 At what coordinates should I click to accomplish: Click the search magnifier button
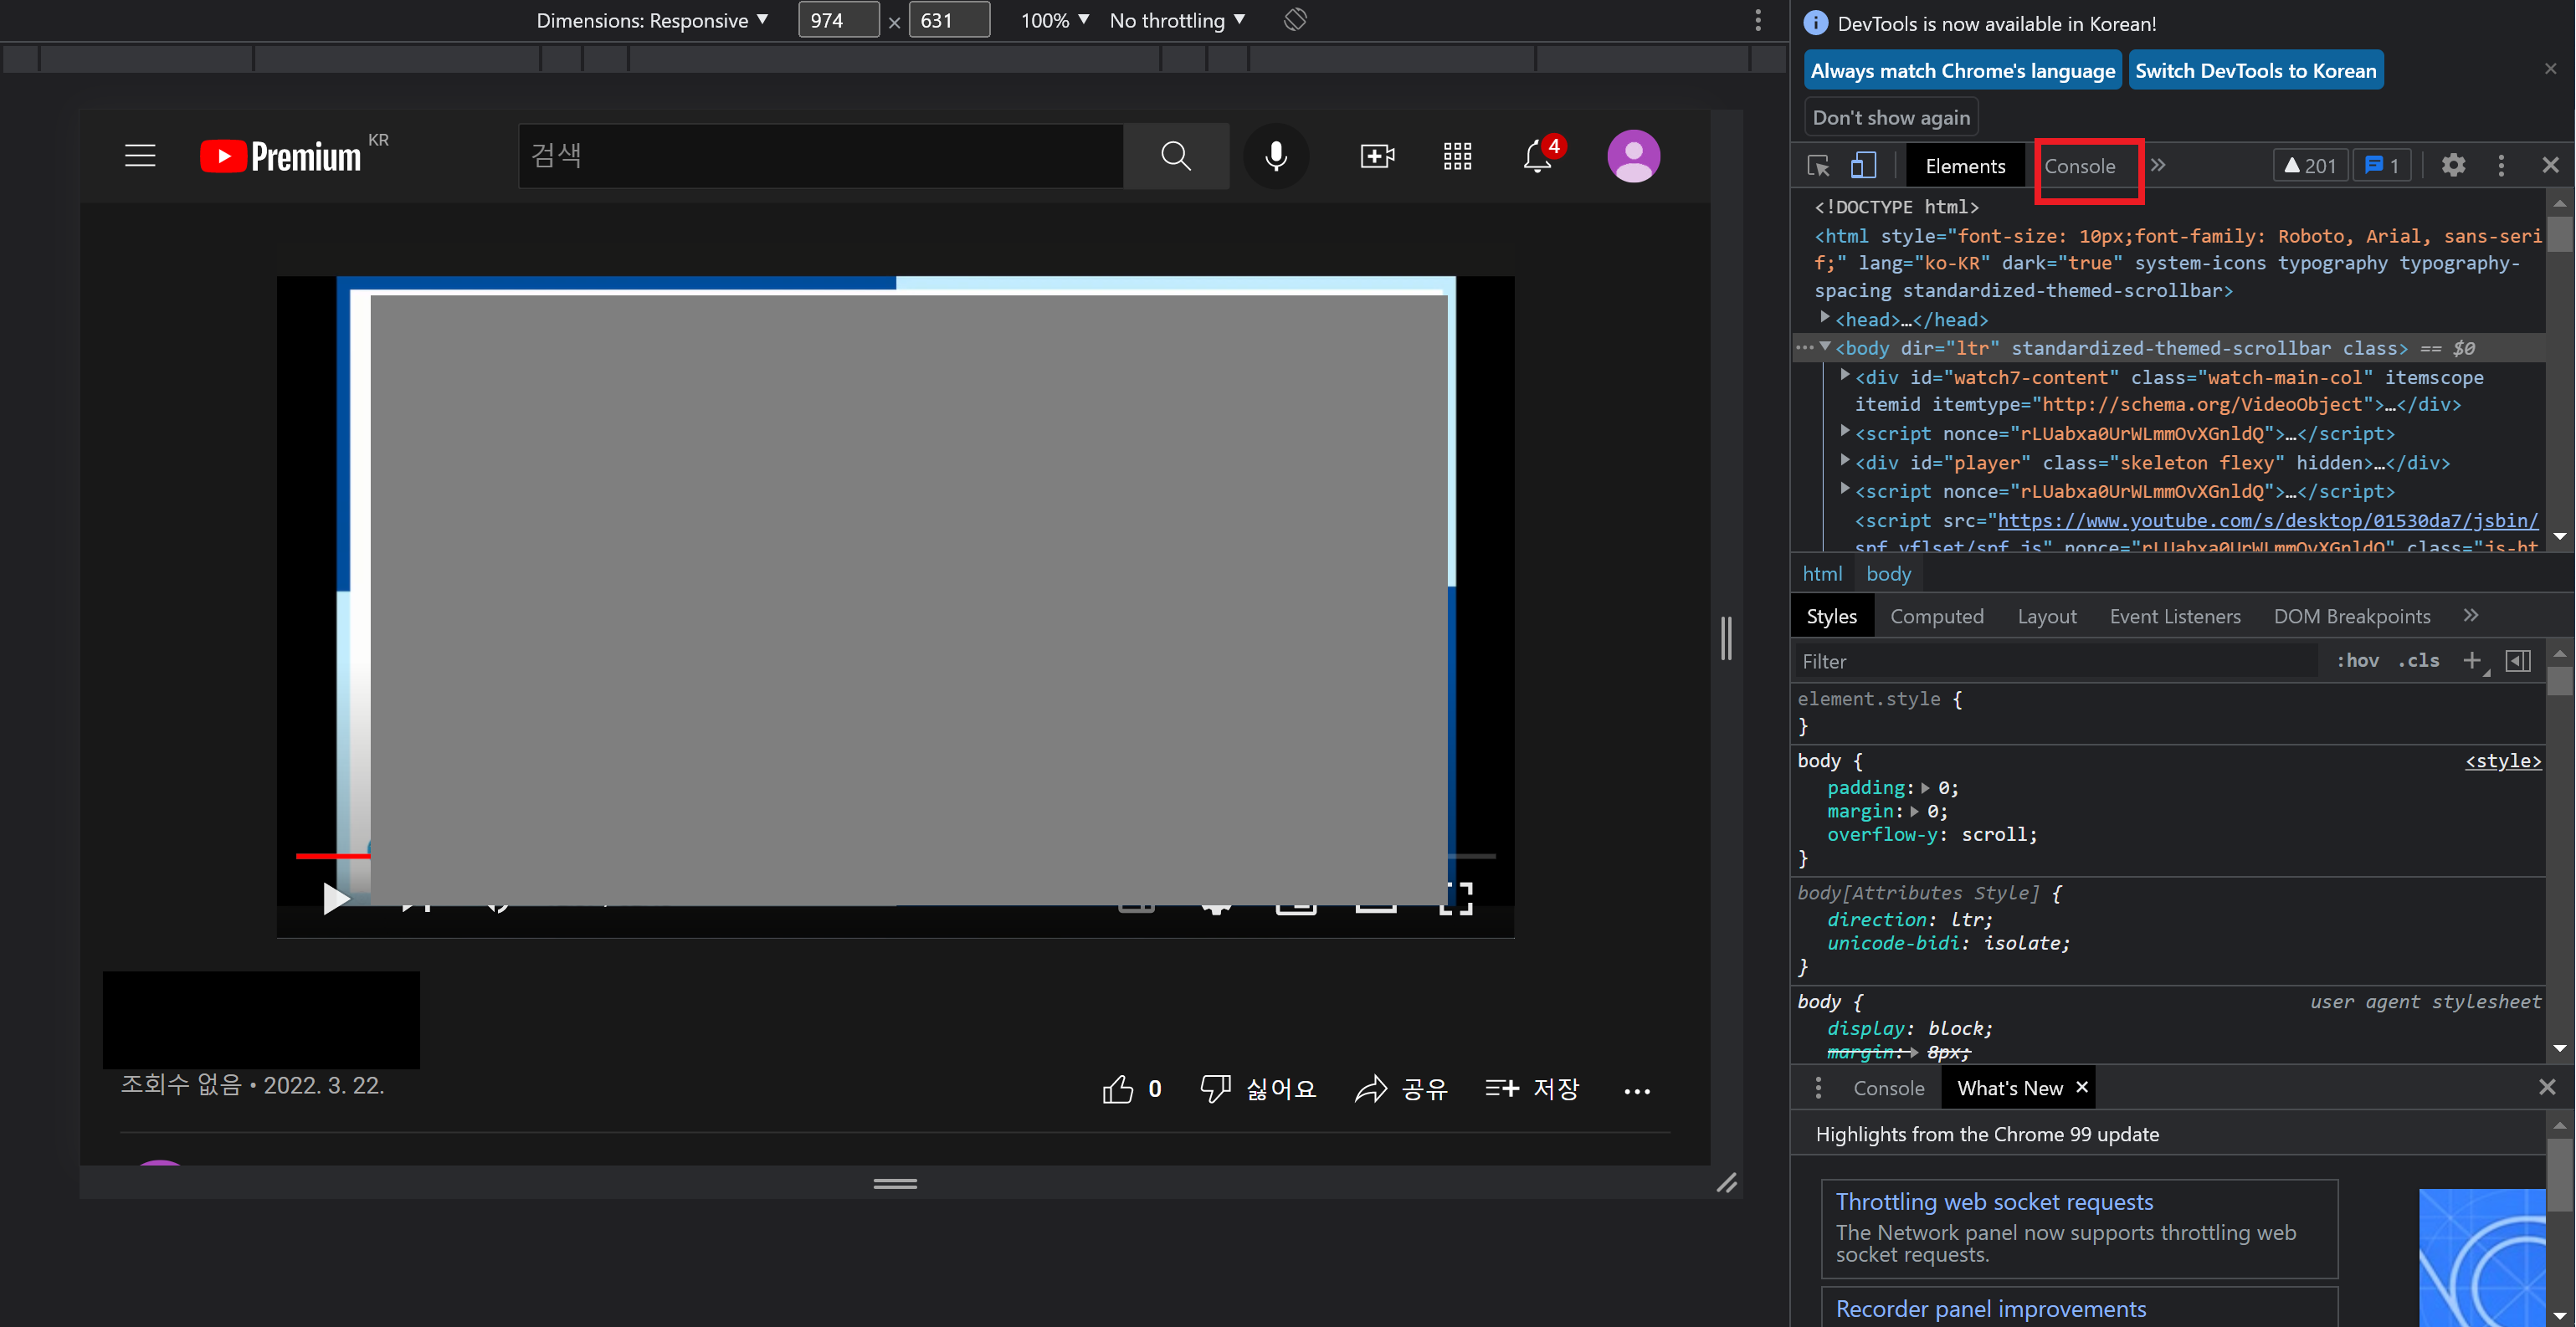tap(1176, 156)
